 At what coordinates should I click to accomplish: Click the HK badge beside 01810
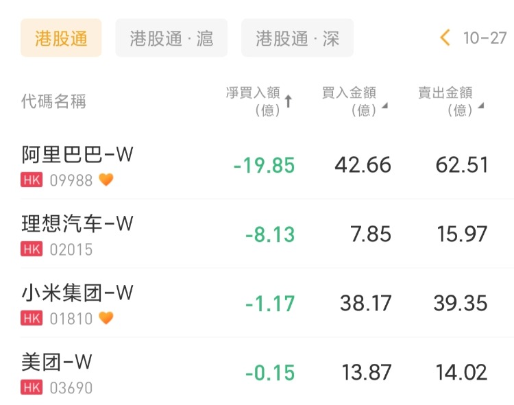coord(32,318)
